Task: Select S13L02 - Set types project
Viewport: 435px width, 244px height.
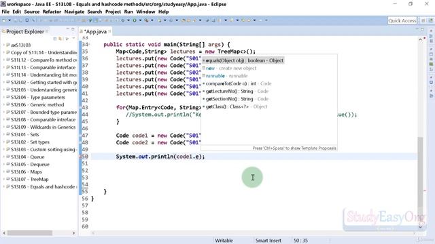Action: (x=30, y=142)
